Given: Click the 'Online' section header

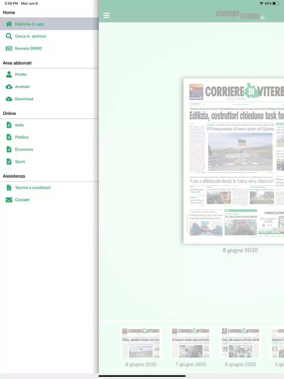Looking at the screenshot, I should (x=9, y=113).
